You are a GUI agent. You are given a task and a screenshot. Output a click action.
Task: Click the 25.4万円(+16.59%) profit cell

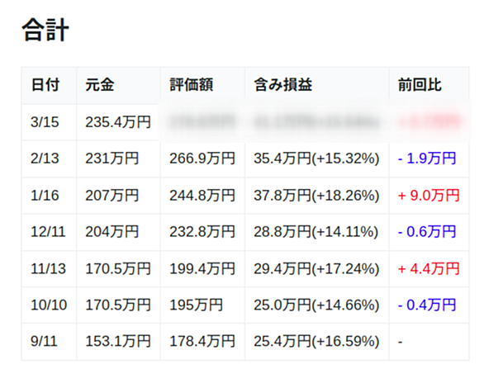click(316, 342)
